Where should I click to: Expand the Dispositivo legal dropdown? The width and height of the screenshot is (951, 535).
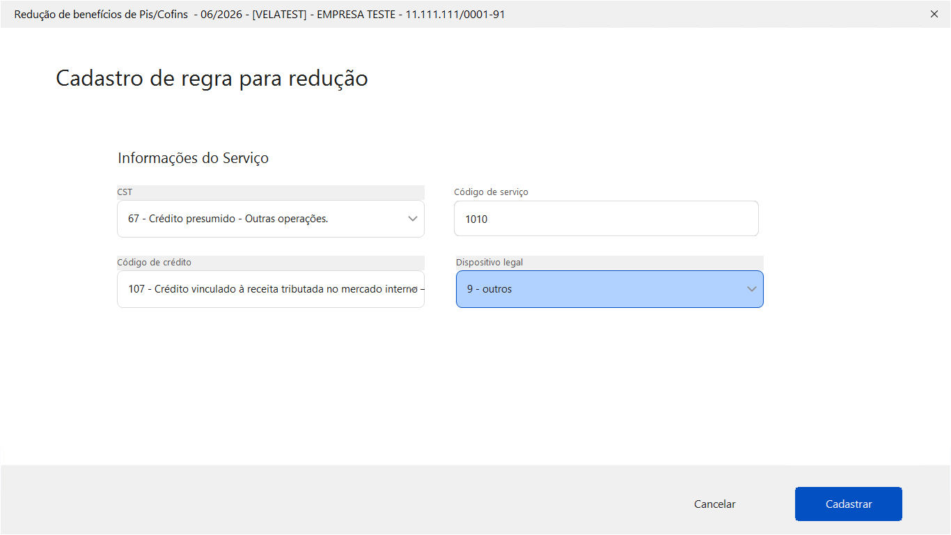[x=610, y=289]
